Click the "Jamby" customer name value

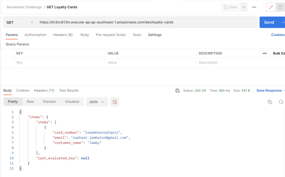95,143
